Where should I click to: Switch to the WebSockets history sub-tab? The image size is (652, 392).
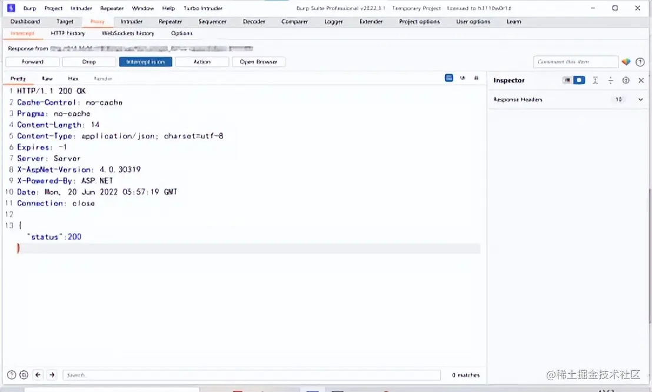pos(128,34)
